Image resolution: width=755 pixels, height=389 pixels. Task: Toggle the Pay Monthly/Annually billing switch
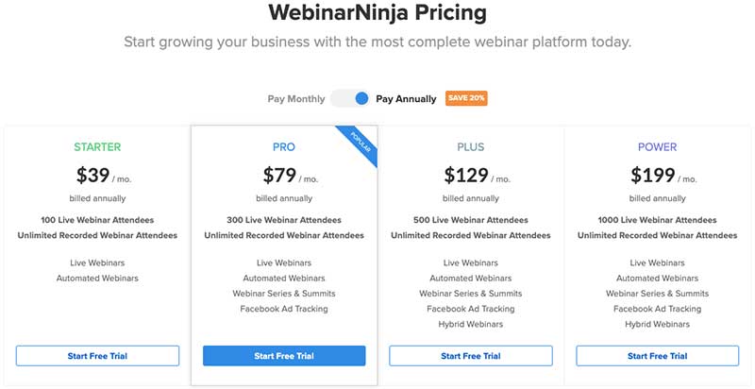(350, 98)
